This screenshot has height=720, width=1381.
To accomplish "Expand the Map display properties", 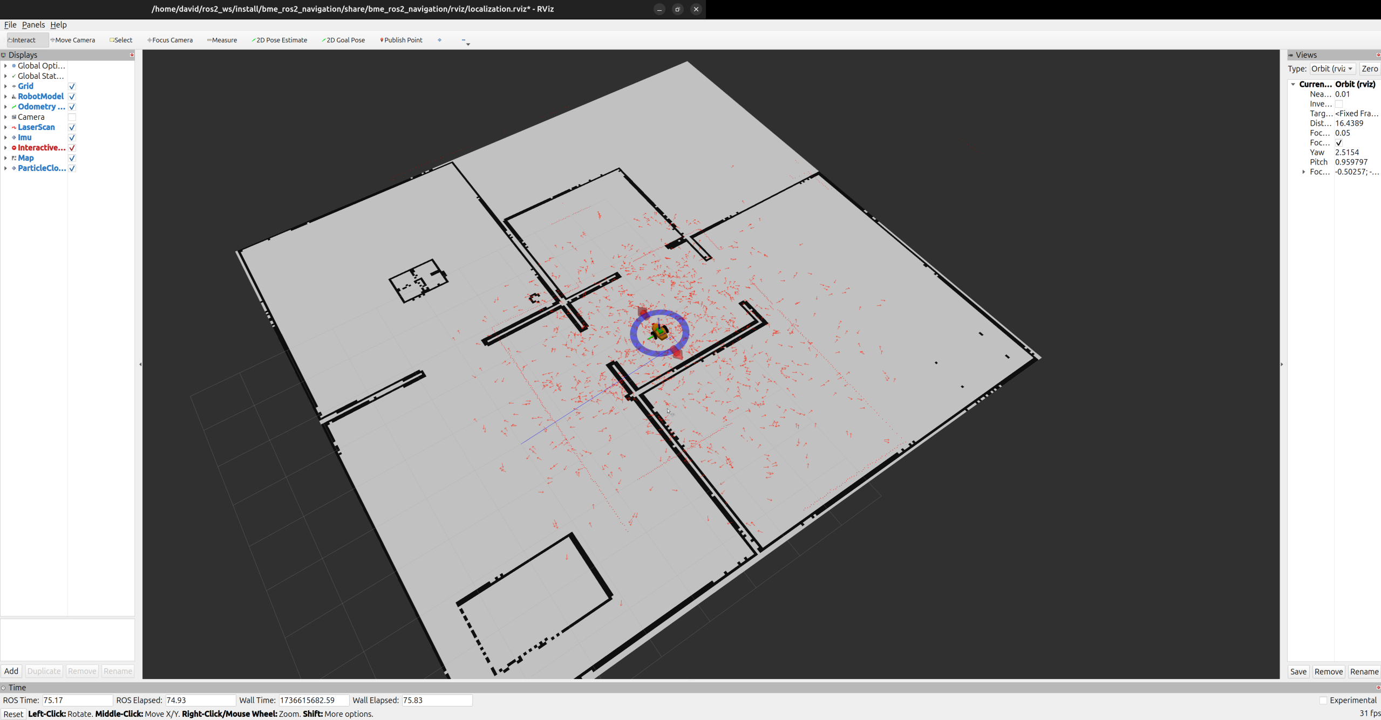I will 5,158.
